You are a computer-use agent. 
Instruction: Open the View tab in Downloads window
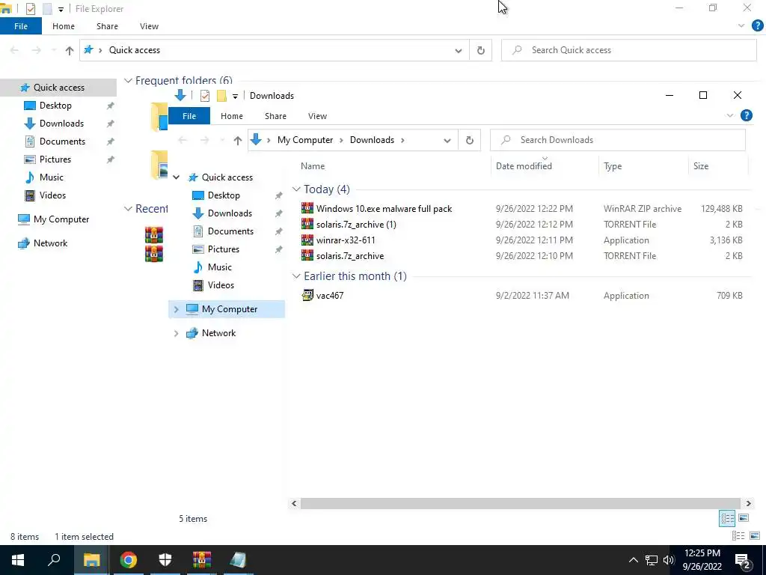317,116
